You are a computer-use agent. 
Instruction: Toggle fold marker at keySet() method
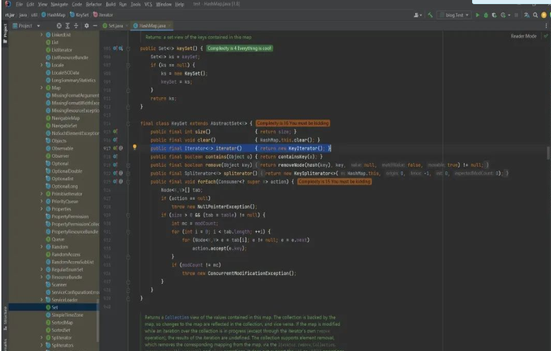128,49
